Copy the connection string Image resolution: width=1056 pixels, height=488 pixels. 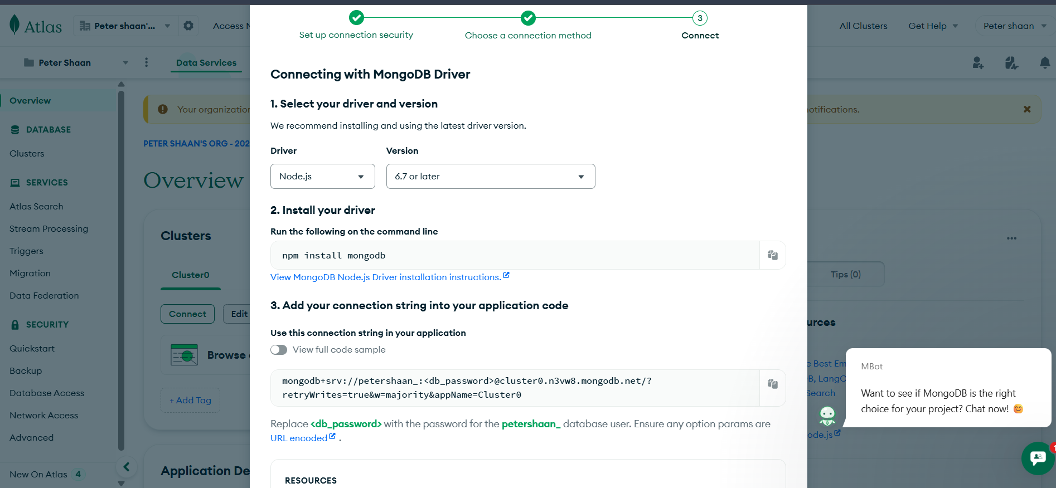pos(773,384)
